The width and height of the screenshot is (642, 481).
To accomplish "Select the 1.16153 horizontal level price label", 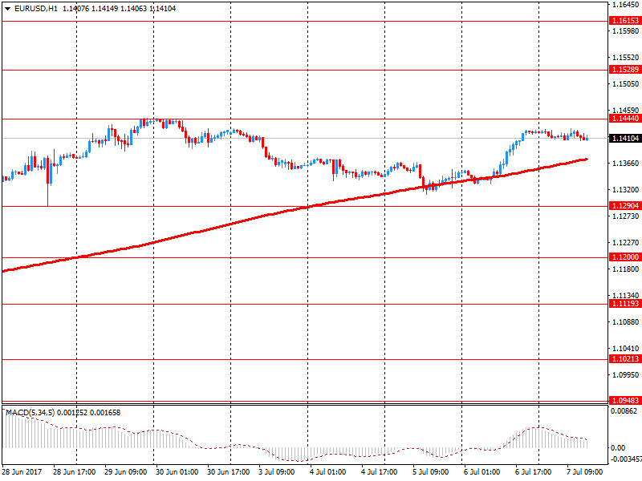I will tap(625, 21).
